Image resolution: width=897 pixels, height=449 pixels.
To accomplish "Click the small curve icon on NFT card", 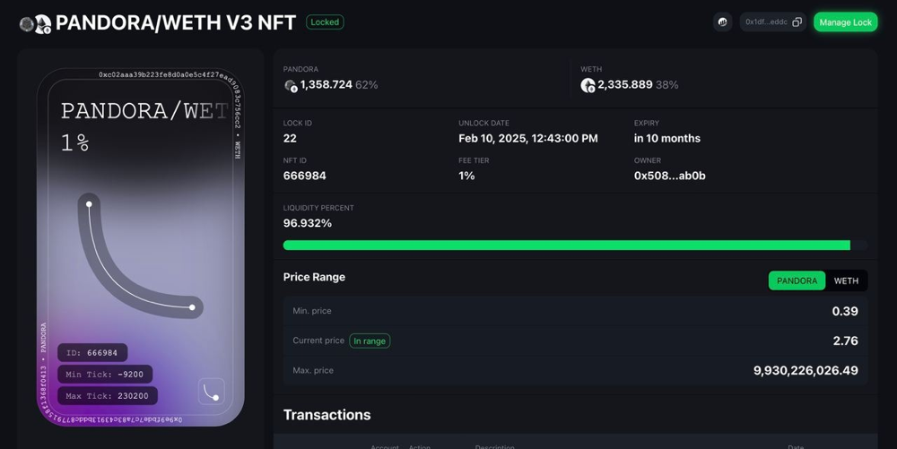I will click(211, 392).
